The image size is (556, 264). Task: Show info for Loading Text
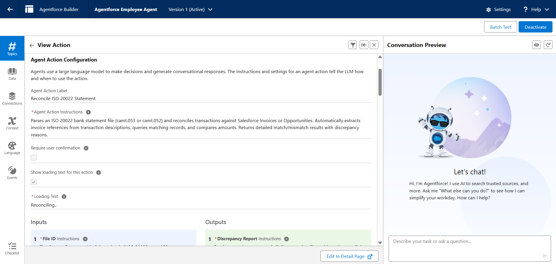coord(64,197)
